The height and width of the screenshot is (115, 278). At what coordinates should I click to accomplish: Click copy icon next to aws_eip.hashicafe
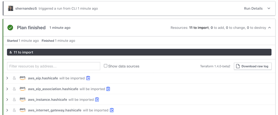coord(88,78)
